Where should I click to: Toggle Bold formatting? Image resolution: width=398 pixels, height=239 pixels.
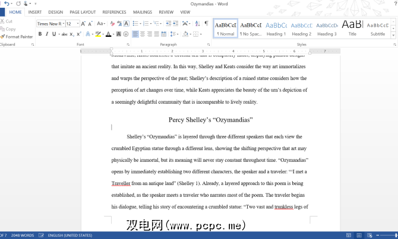pyautogui.click(x=40, y=34)
